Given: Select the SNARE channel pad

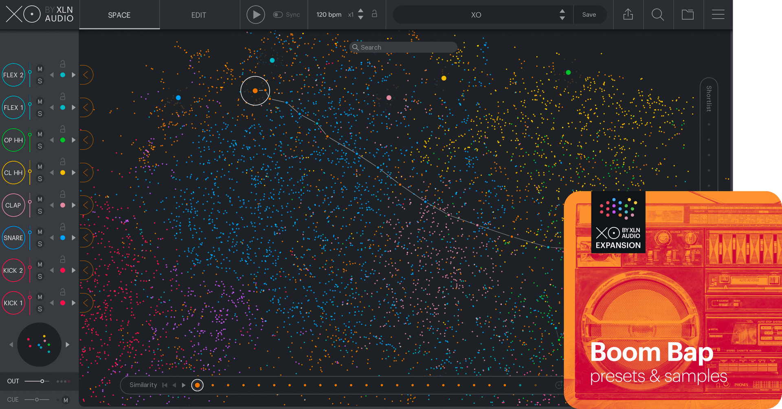Looking at the screenshot, I should pos(13,238).
